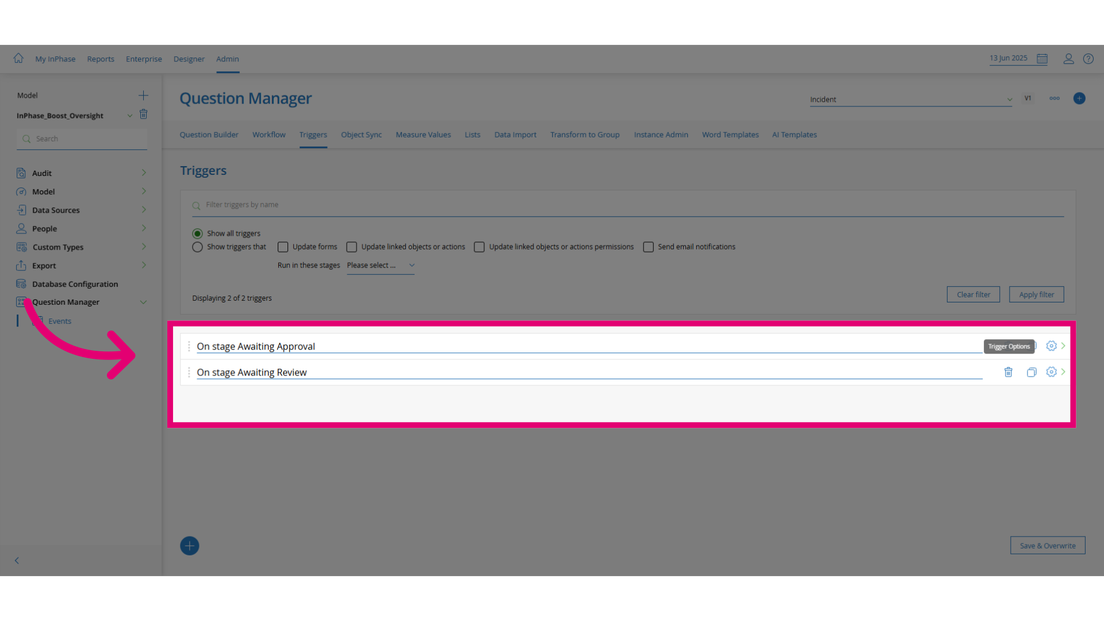The height and width of the screenshot is (621, 1104).
Task: Switch to AI Templates tab
Action: tap(794, 135)
